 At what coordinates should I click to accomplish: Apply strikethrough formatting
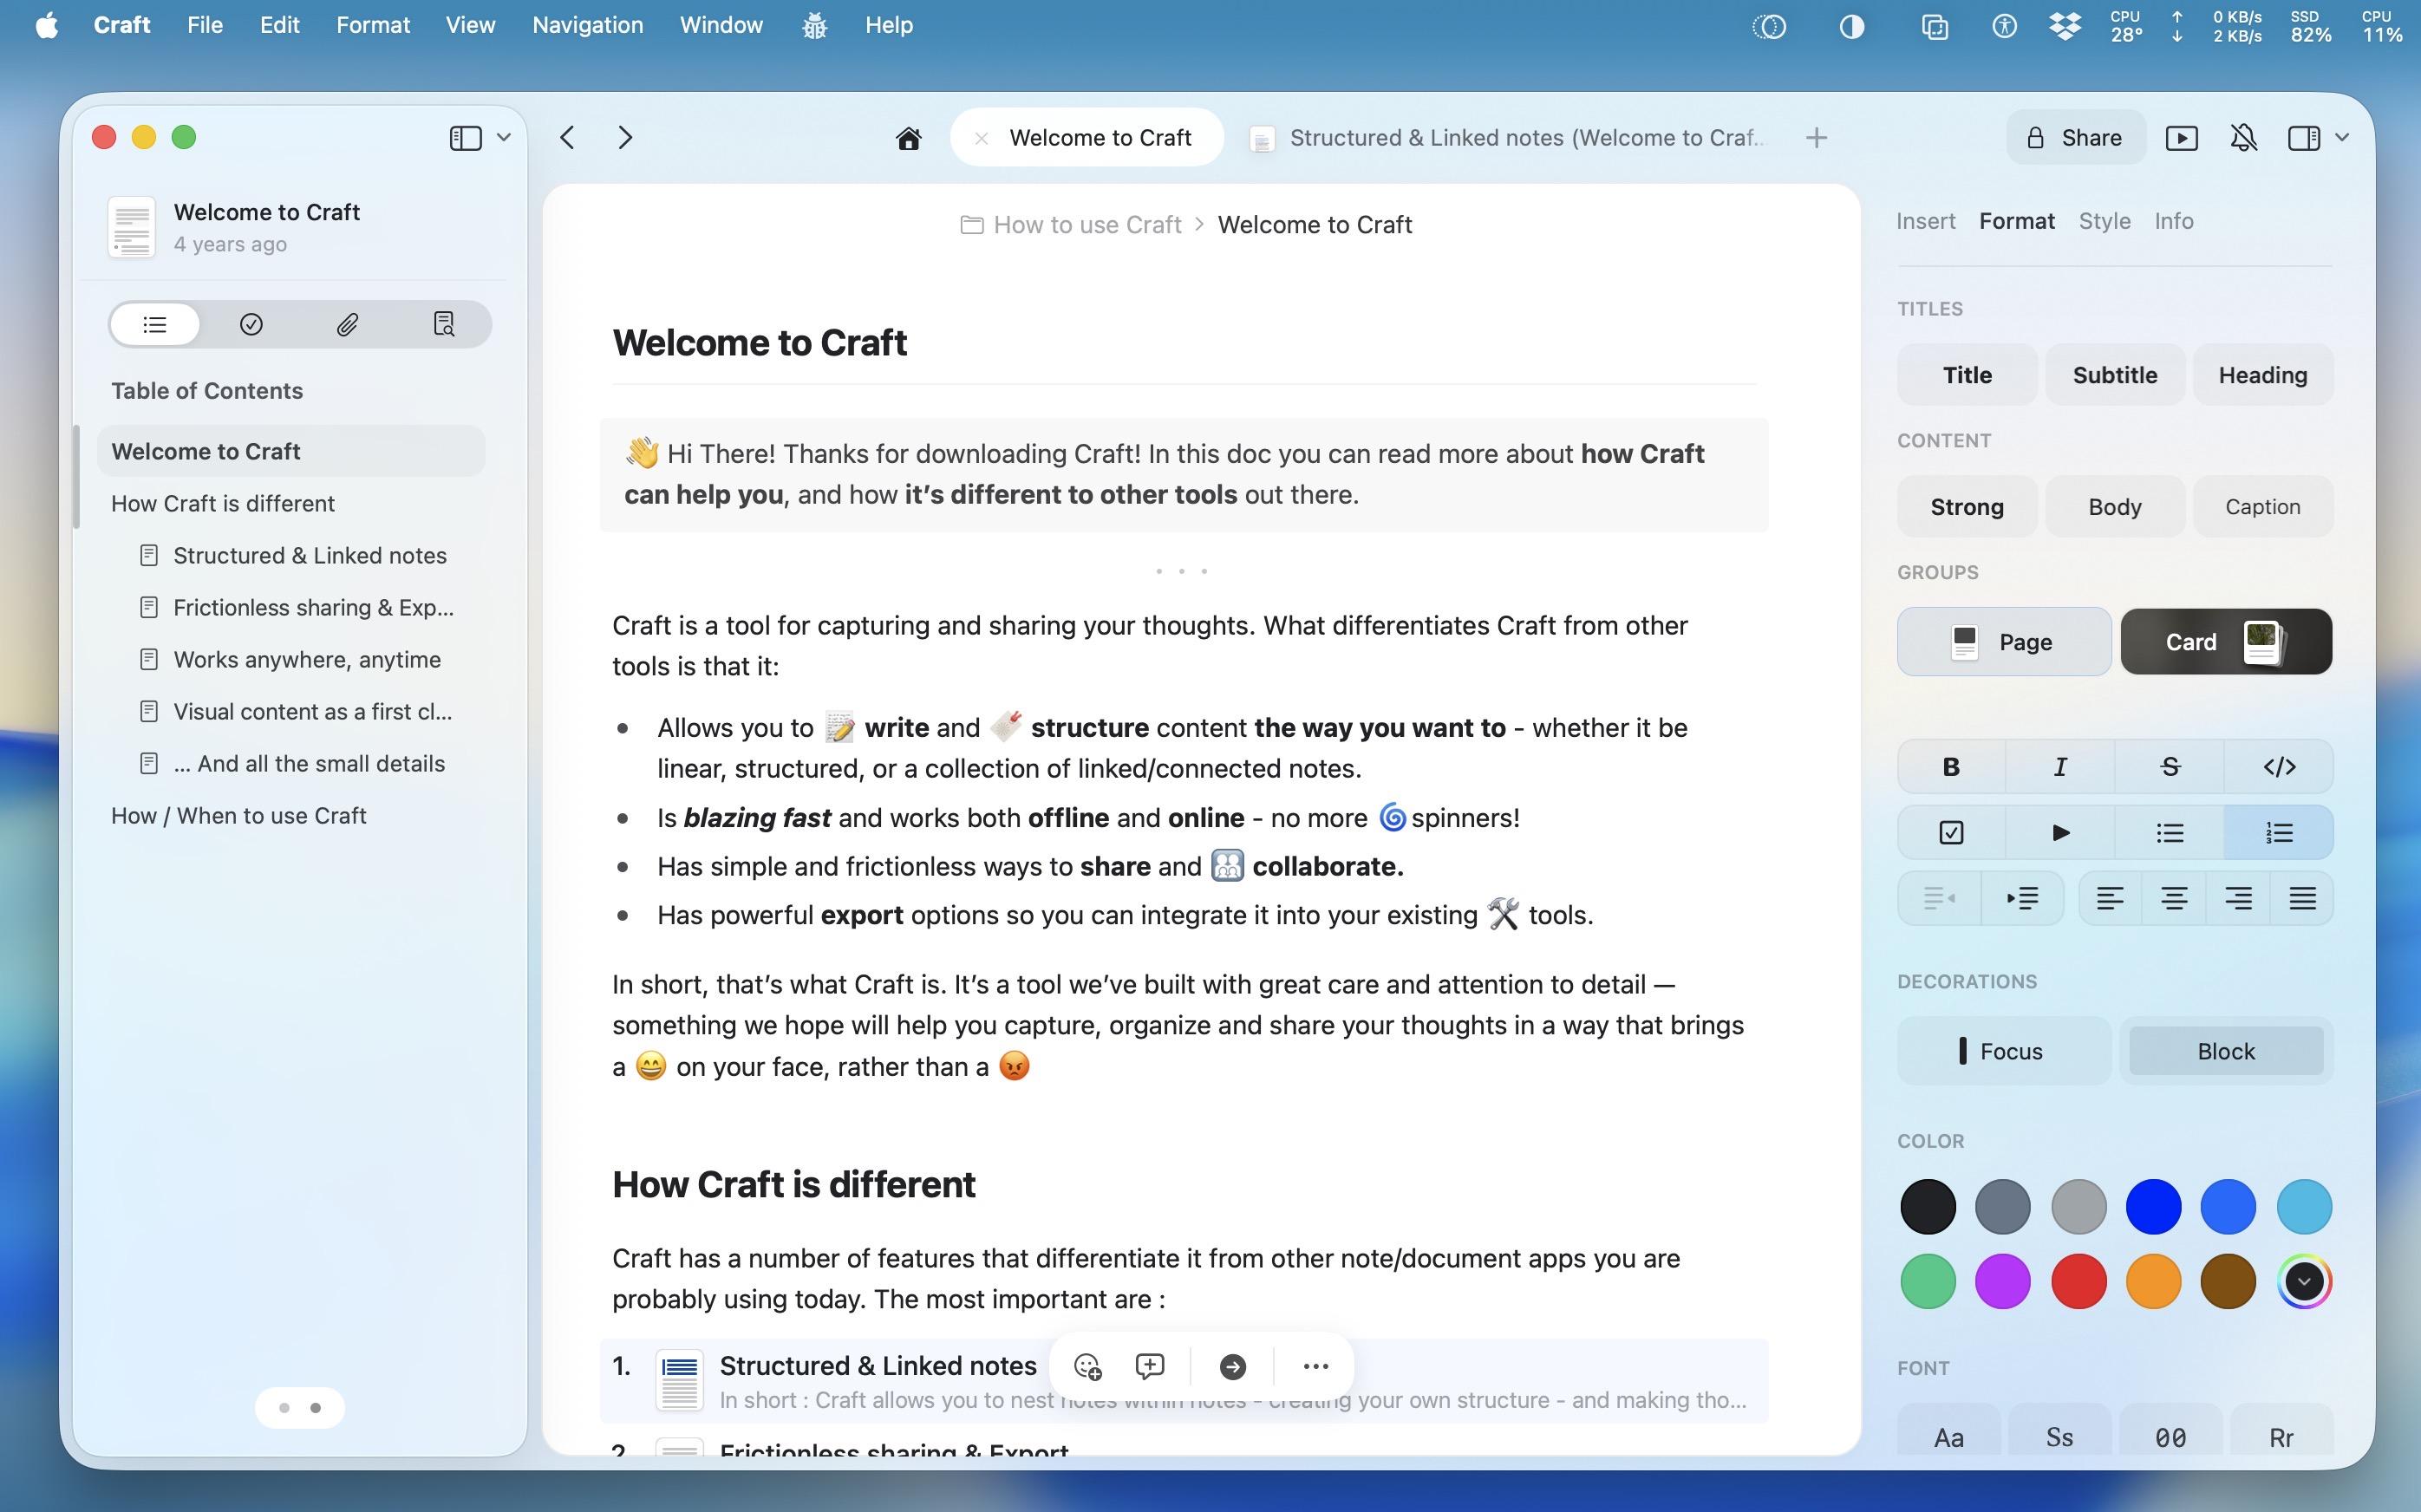point(2170,767)
